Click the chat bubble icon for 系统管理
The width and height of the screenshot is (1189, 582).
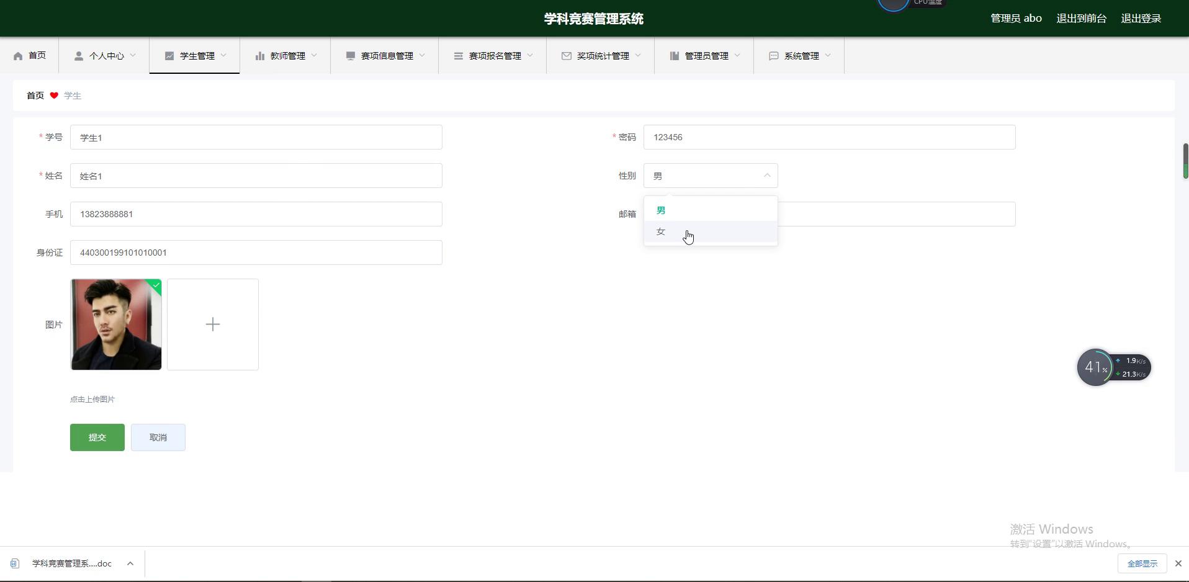click(774, 56)
